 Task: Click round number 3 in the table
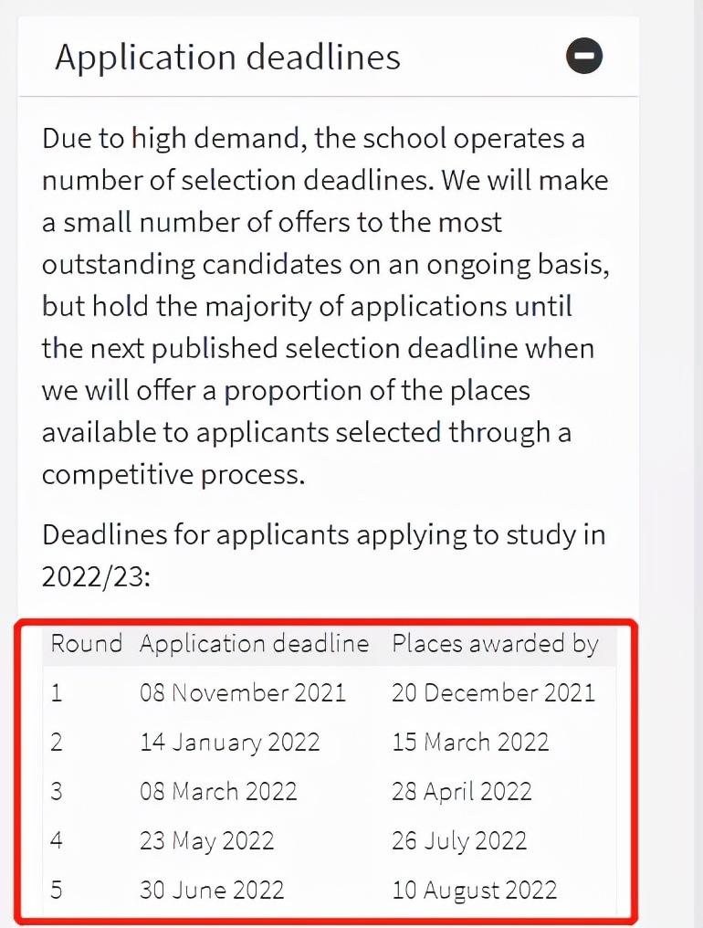[x=57, y=791]
